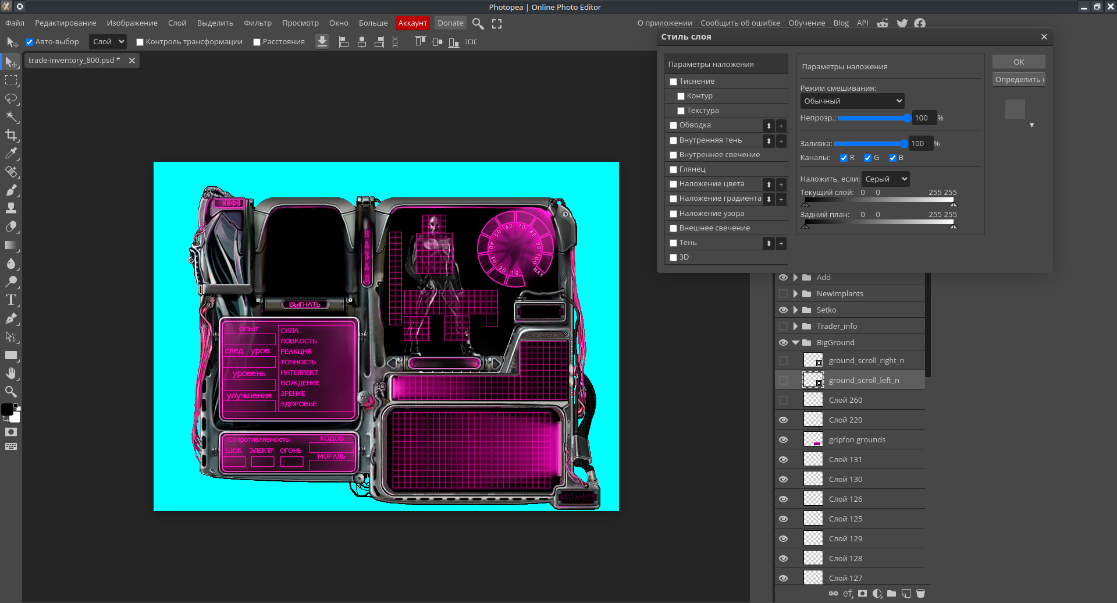Hide the gripfon grounds layer
Viewport: 1117px width, 603px height.
click(x=783, y=439)
